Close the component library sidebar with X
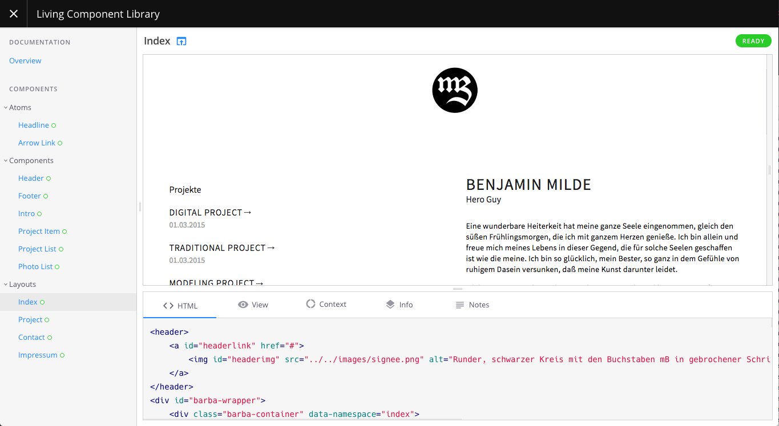Viewport: 779px width, 426px height. pos(14,14)
